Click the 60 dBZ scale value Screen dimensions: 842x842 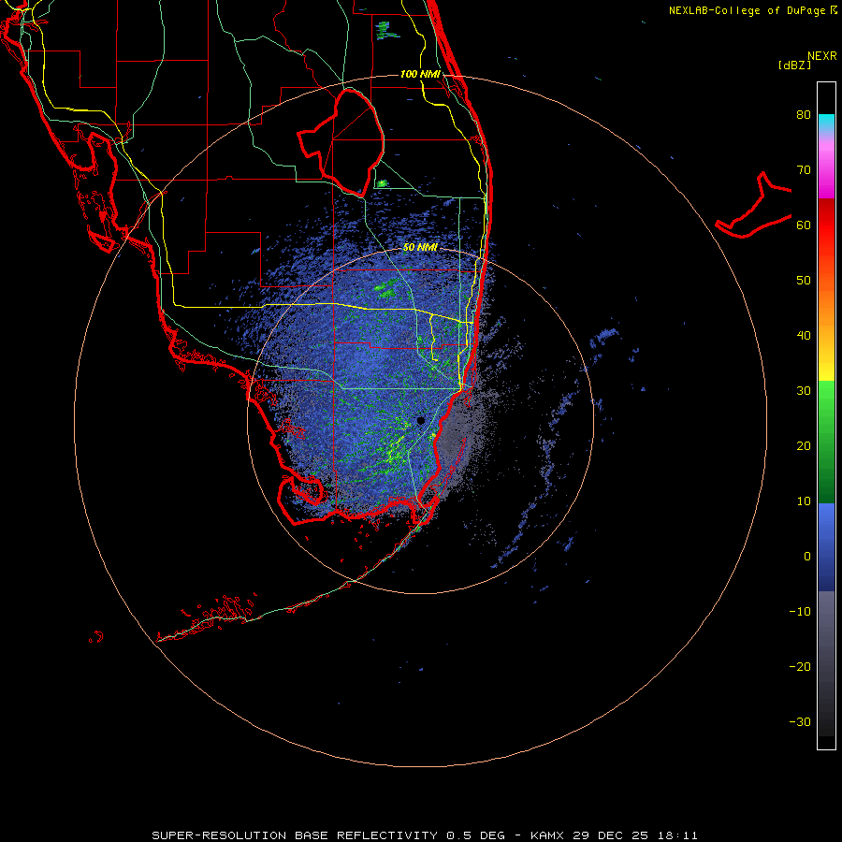tap(804, 225)
